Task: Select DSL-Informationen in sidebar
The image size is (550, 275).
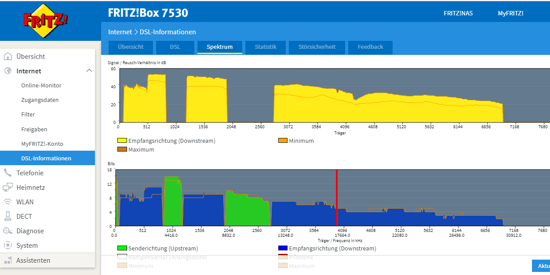Action: click(47, 158)
